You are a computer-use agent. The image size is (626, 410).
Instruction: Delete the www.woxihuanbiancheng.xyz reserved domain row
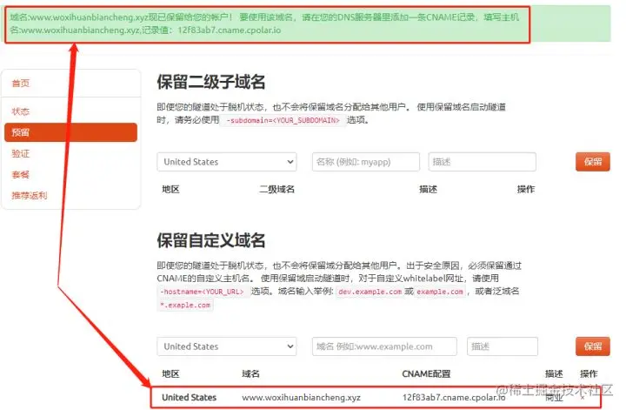click(583, 398)
